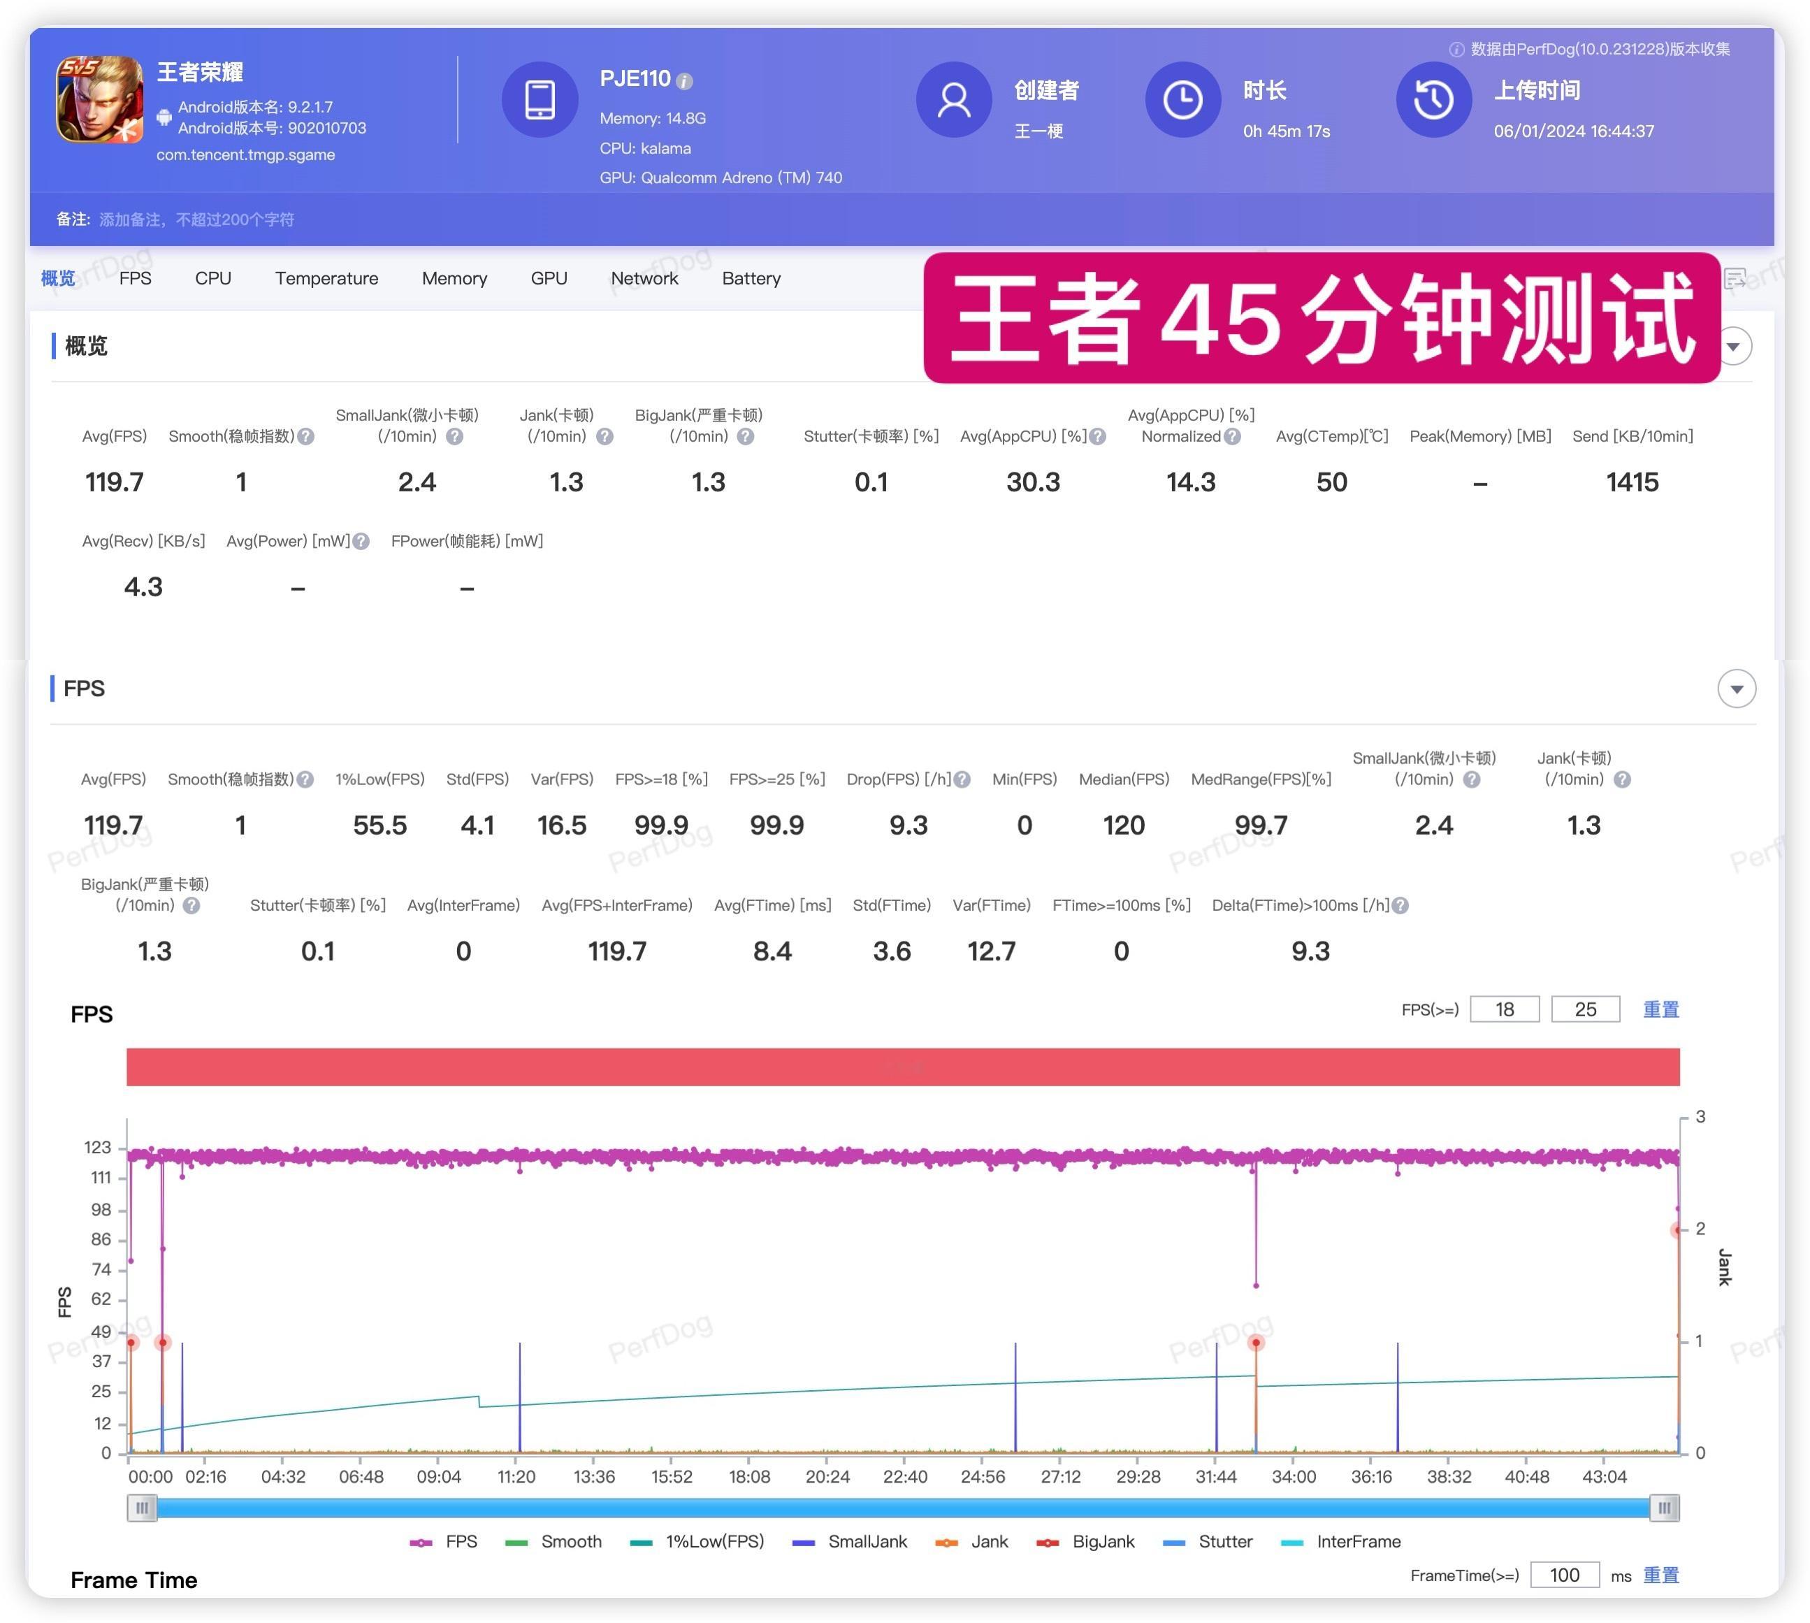Collapse the FPS section with arrow button

pos(1737,689)
